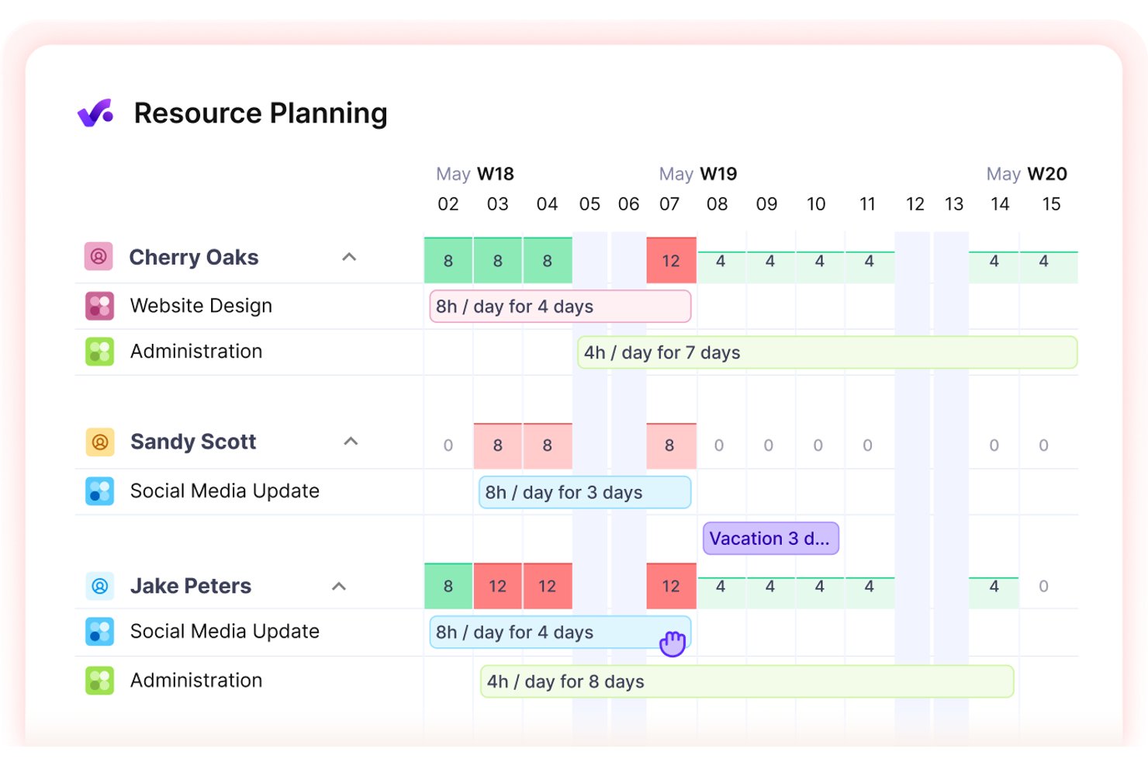Select the 4h / day for 7 days bar

pyautogui.click(x=828, y=352)
